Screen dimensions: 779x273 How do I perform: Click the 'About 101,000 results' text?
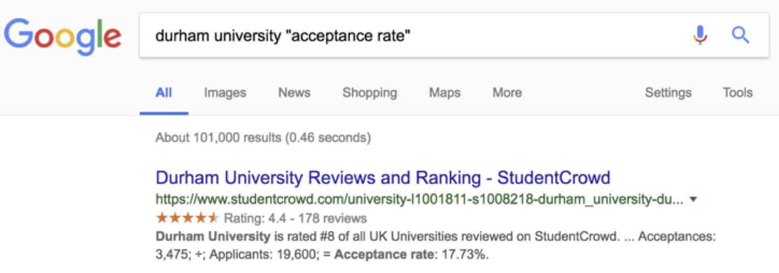[x=262, y=138]
